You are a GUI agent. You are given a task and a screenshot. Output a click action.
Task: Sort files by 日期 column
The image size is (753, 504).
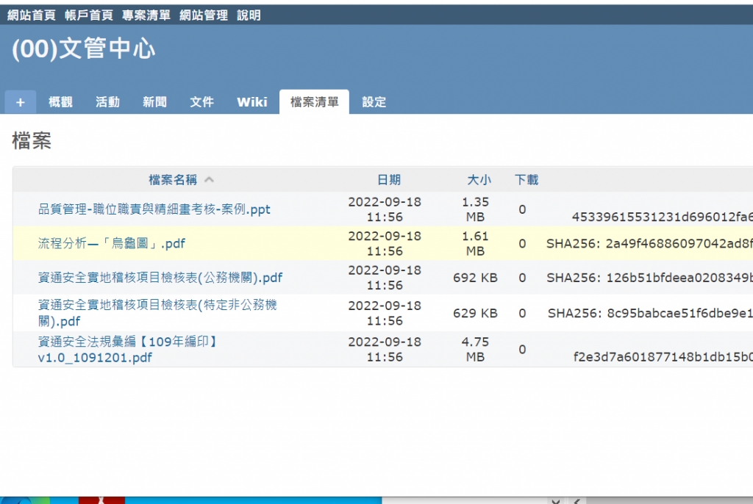coord(388,179)
